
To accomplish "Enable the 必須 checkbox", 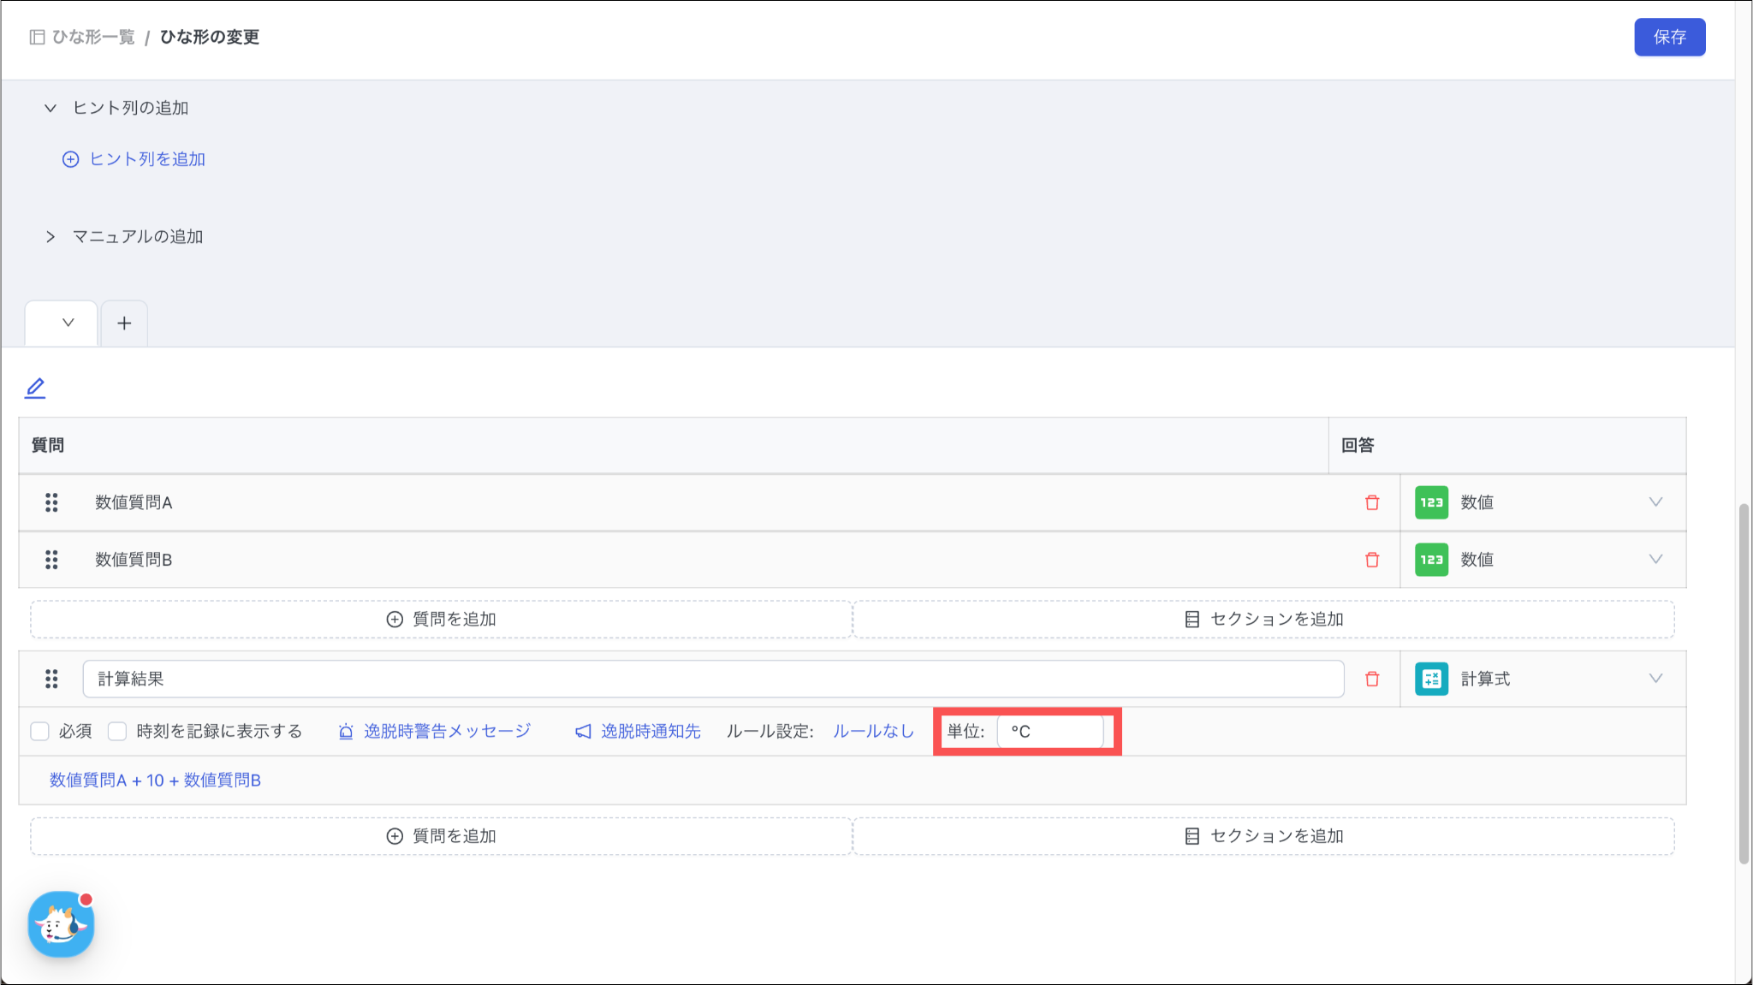I will [x=39, y=731].
